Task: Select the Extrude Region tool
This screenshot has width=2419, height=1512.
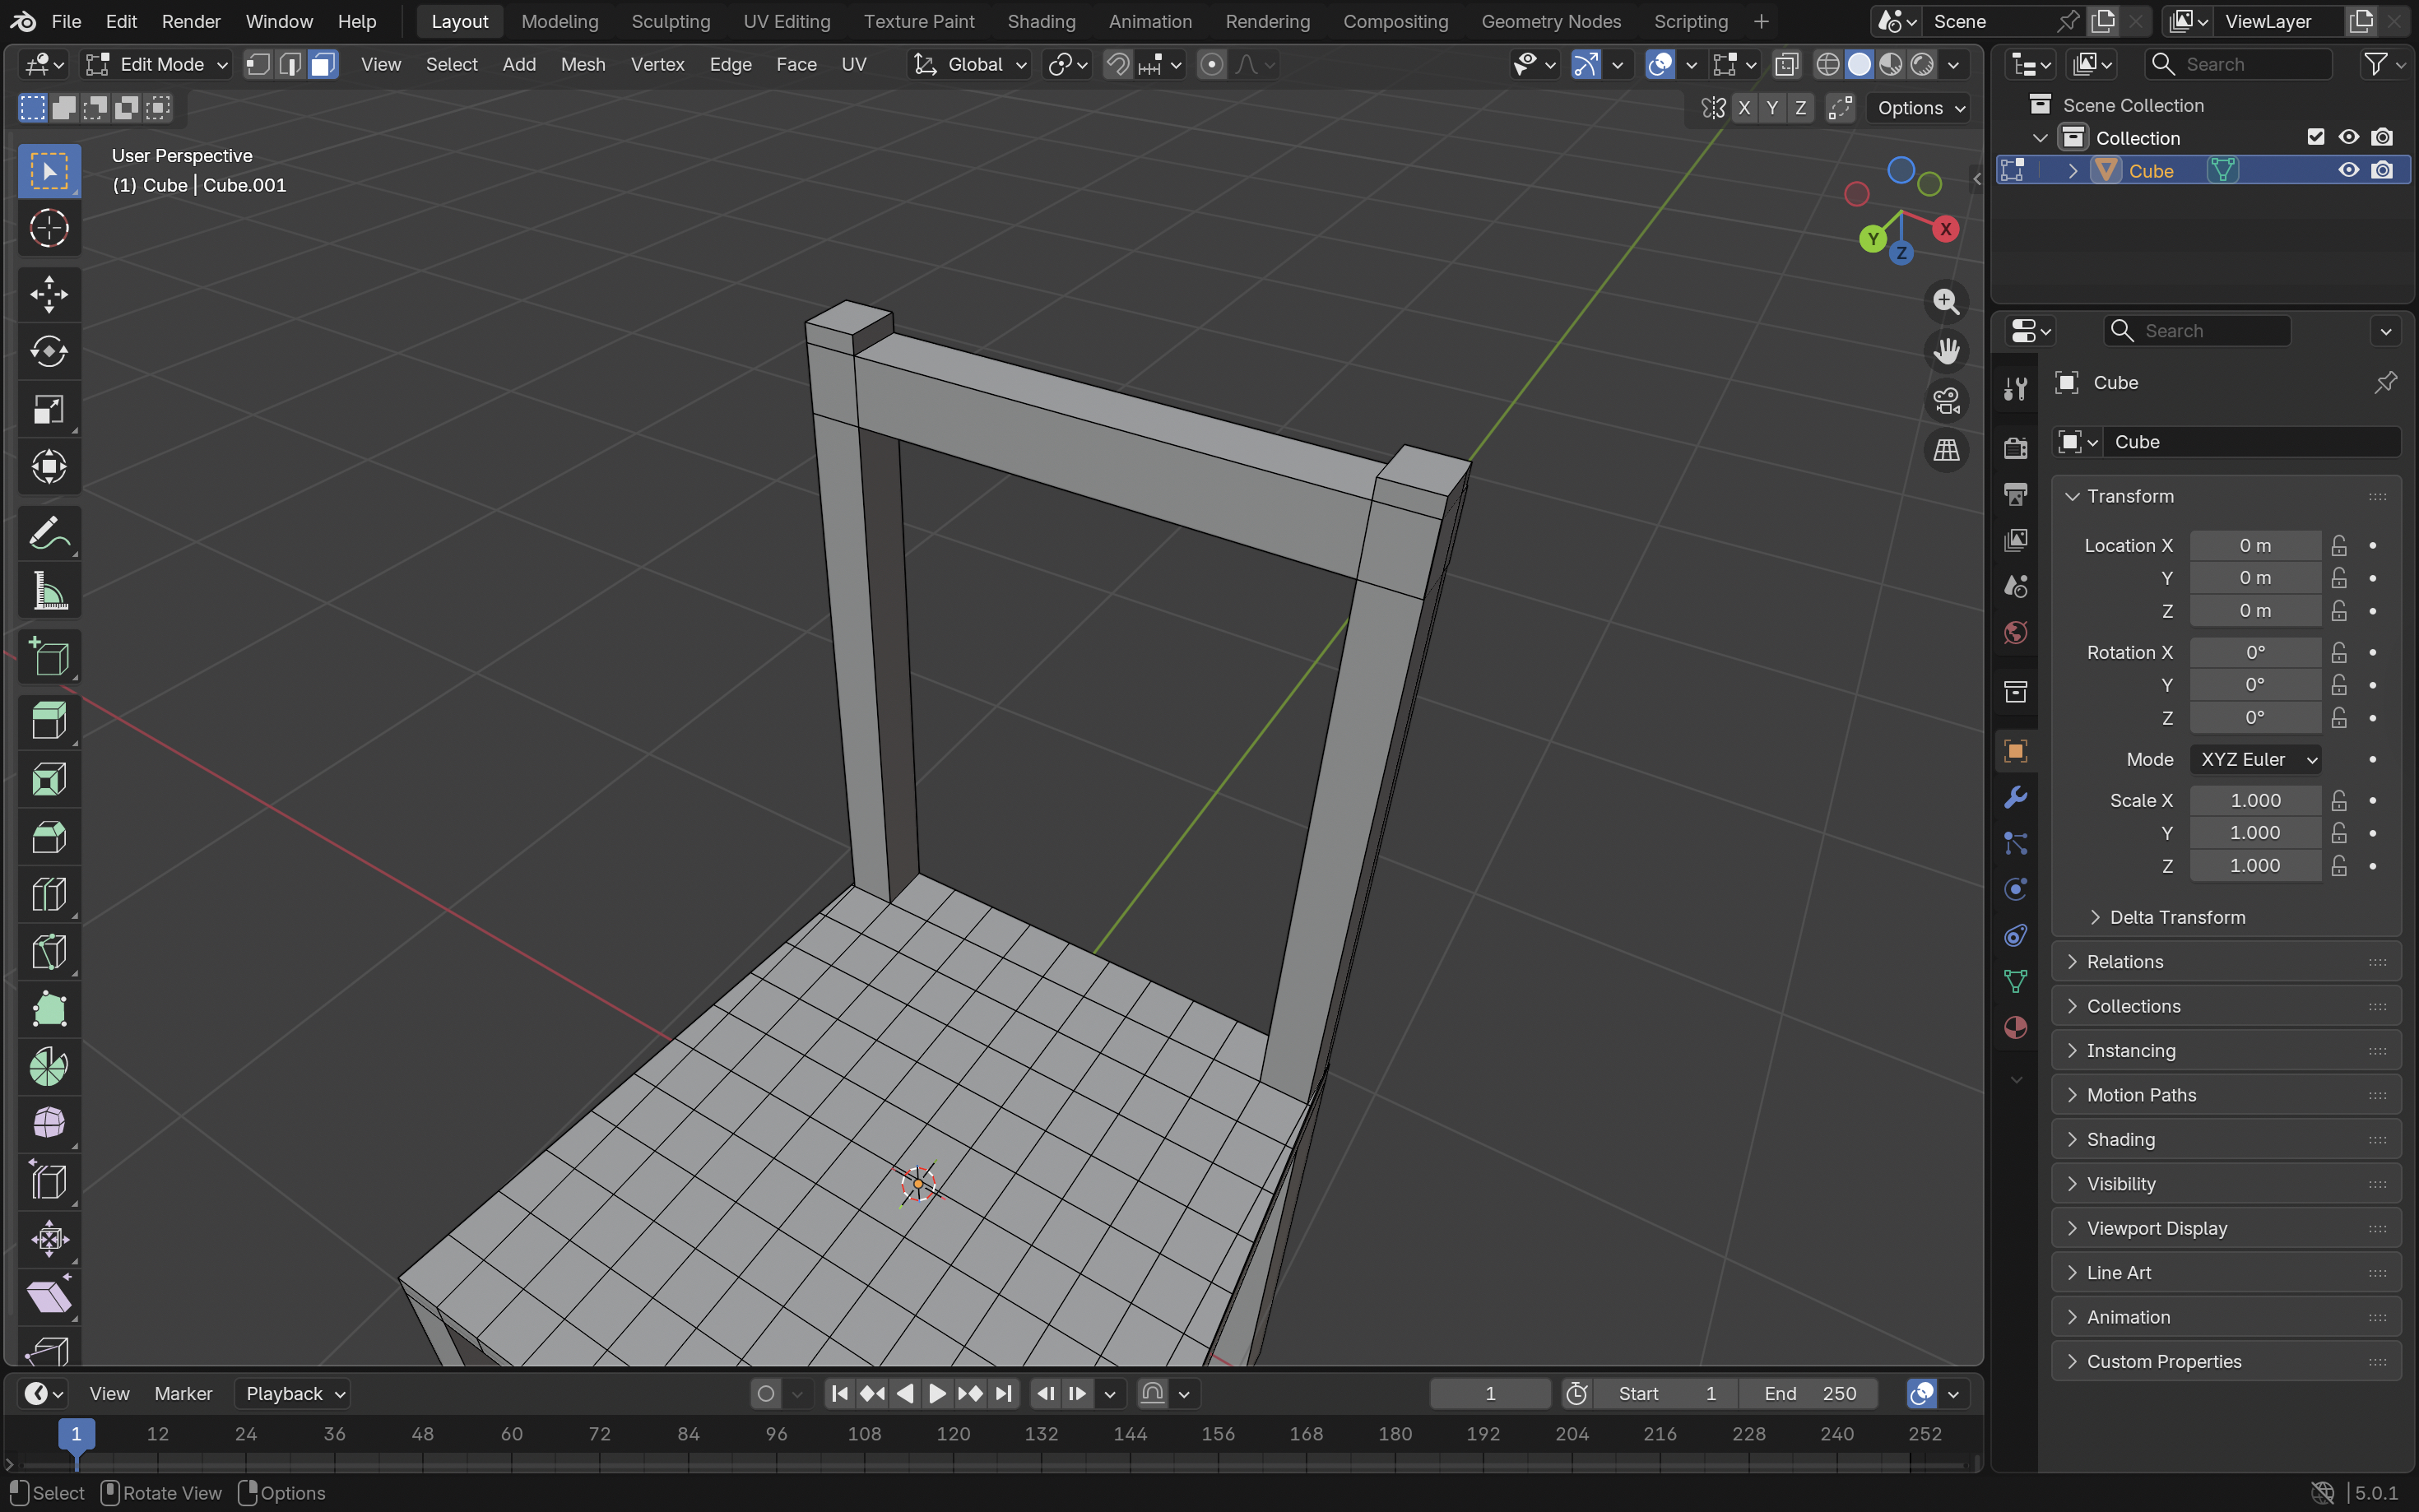Action: tap(48, 720)
